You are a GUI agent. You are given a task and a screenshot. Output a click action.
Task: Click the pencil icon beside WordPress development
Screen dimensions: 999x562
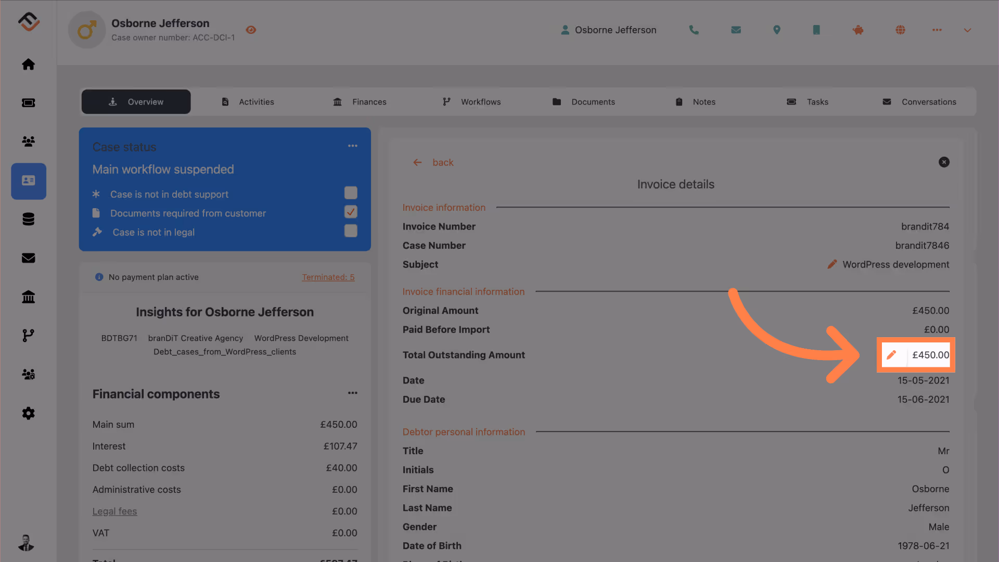click(832, 264)
